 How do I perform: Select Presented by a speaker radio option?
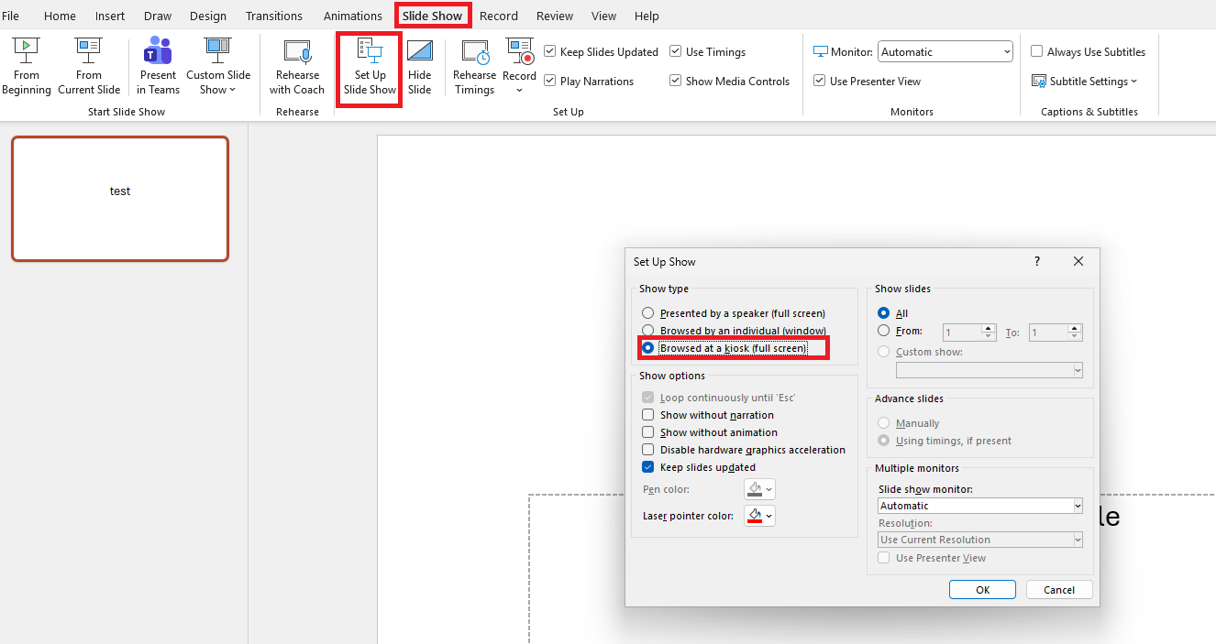tap(648, 312)
